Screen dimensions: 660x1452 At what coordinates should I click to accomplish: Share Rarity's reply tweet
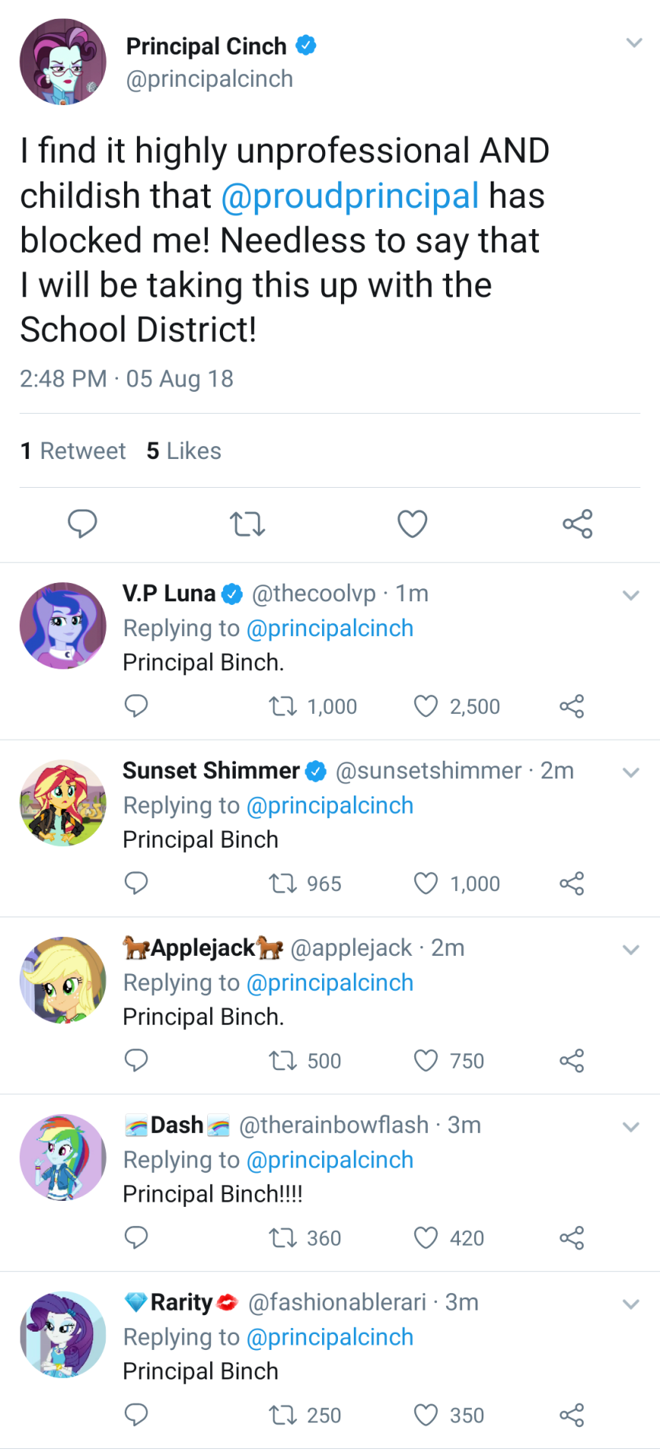pyautogui.click(x=572, y=1415)
